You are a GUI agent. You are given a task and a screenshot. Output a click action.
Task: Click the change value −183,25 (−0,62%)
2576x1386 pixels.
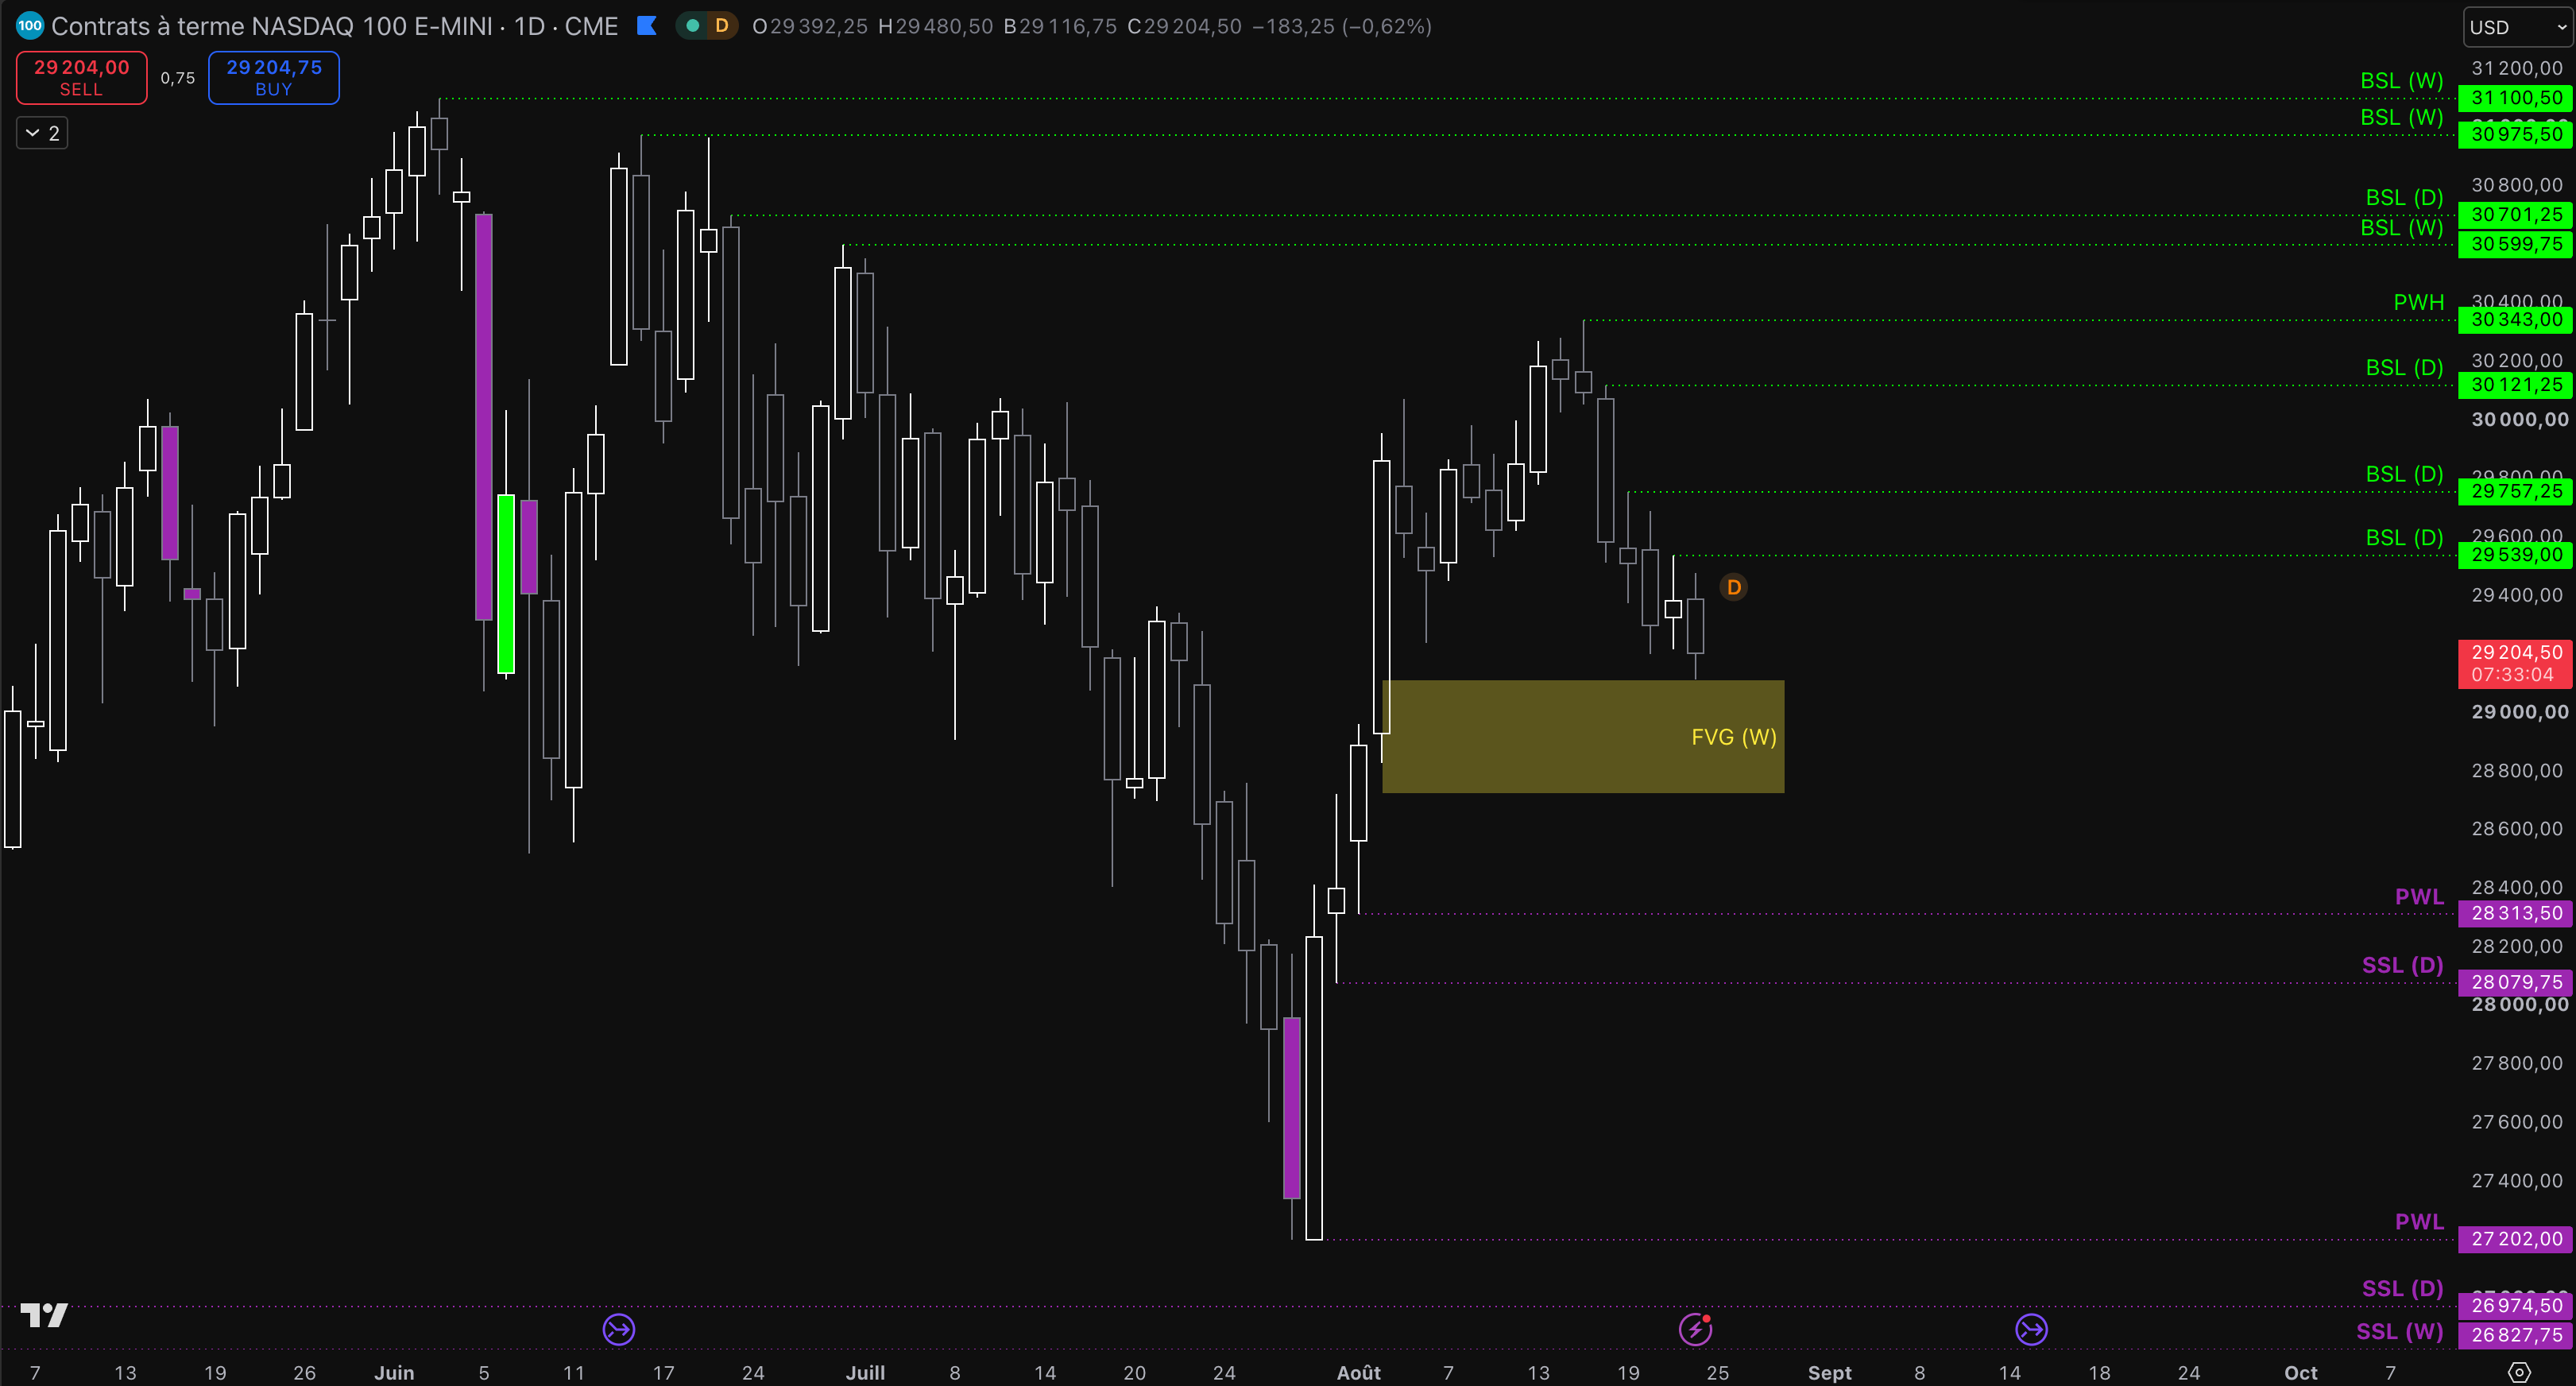coord(1342,27)
